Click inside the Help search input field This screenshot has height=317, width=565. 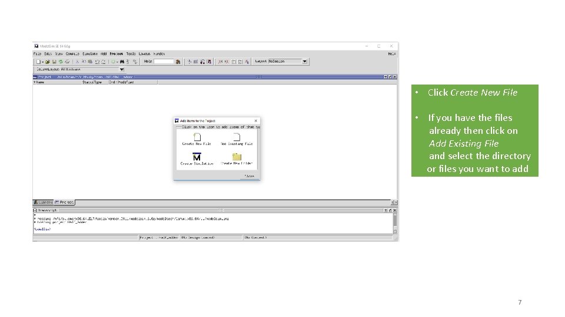(164, 62)
